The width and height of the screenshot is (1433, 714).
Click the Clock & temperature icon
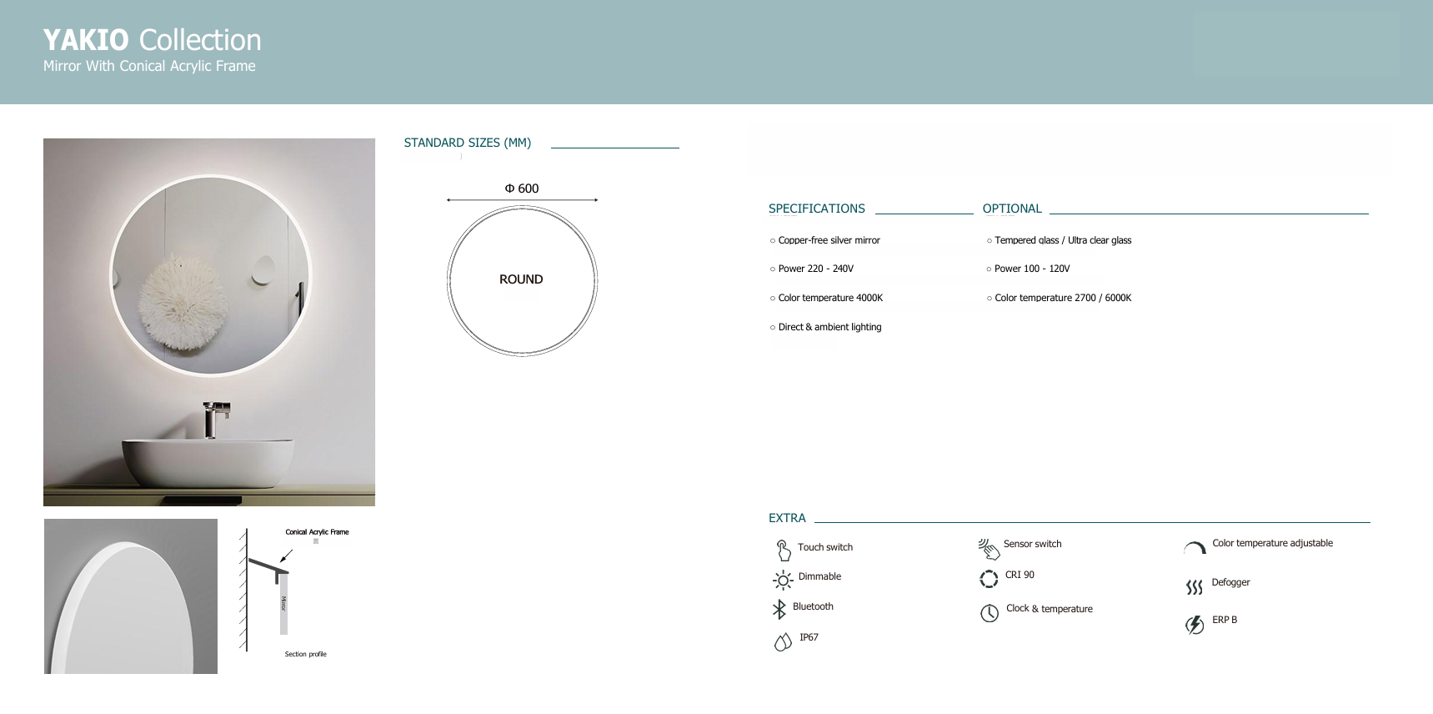click(x=990, y=613)
